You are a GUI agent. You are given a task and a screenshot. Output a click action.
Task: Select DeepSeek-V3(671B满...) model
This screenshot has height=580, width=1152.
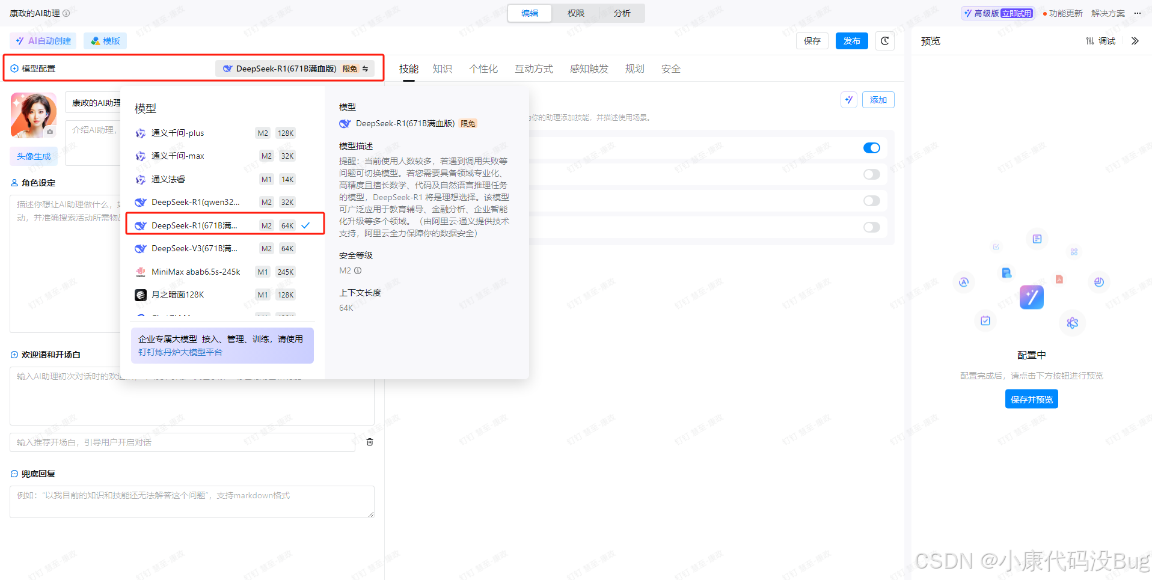click(x=222, y=248)
